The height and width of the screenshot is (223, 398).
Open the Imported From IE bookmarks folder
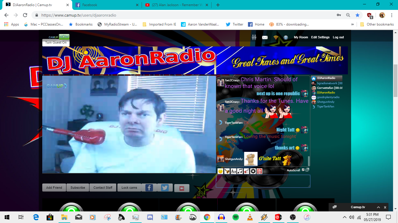click(x=159, y=24)
